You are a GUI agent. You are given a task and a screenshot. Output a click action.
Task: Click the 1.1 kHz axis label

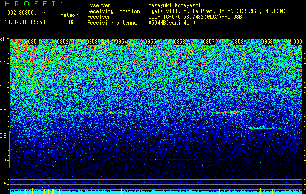pyautogui.click(x=4, y=63)
